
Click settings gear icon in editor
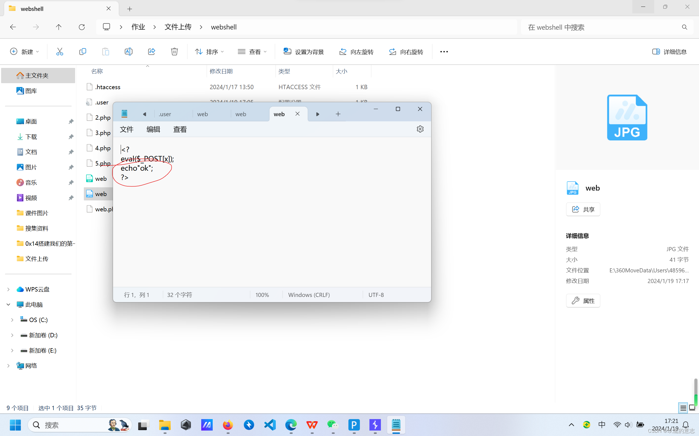(420, 129)
